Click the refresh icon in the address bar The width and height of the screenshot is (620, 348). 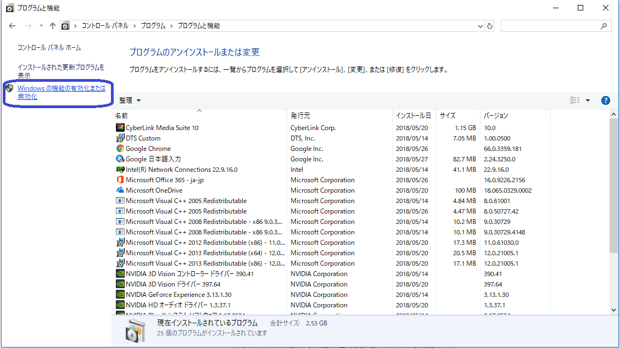(x=490, y=25)
